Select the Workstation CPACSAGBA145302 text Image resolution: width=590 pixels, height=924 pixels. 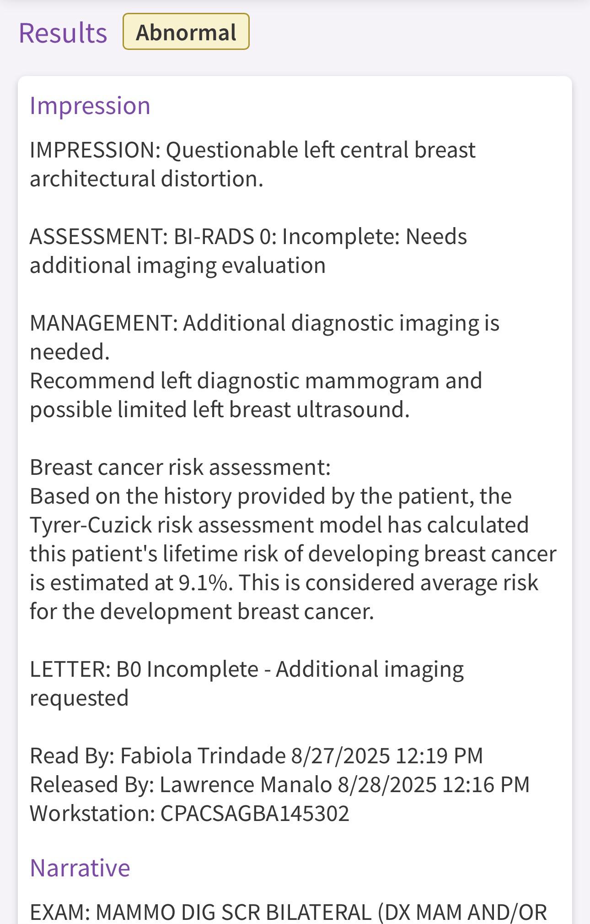189,814
